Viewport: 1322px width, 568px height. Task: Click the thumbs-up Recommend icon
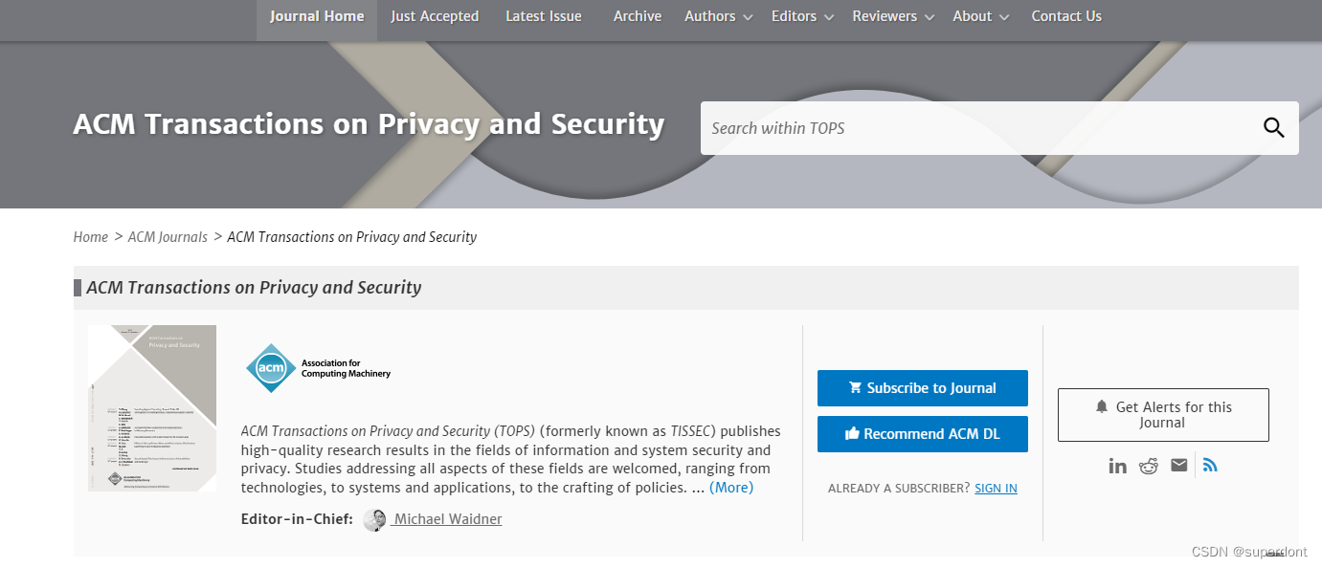851,433
